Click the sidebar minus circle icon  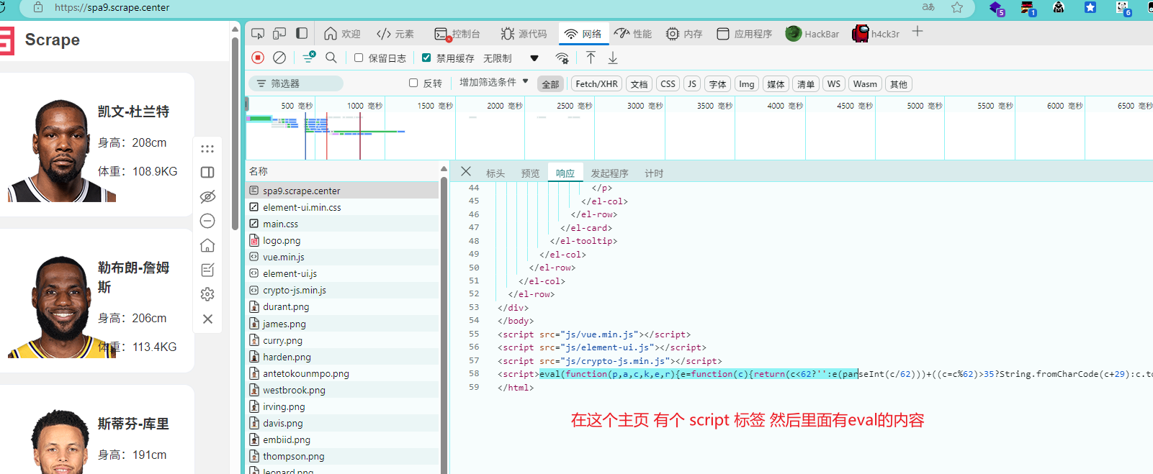tap(207, 221)
